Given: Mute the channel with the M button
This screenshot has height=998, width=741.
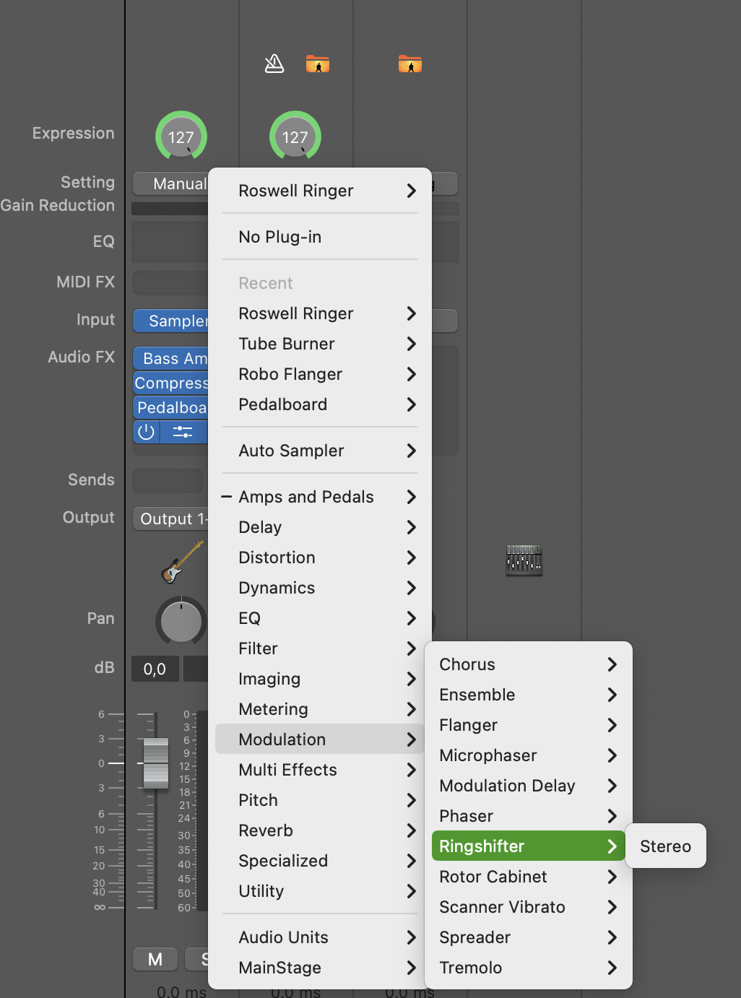Looking at the screenshot, I should pos(155,959).
